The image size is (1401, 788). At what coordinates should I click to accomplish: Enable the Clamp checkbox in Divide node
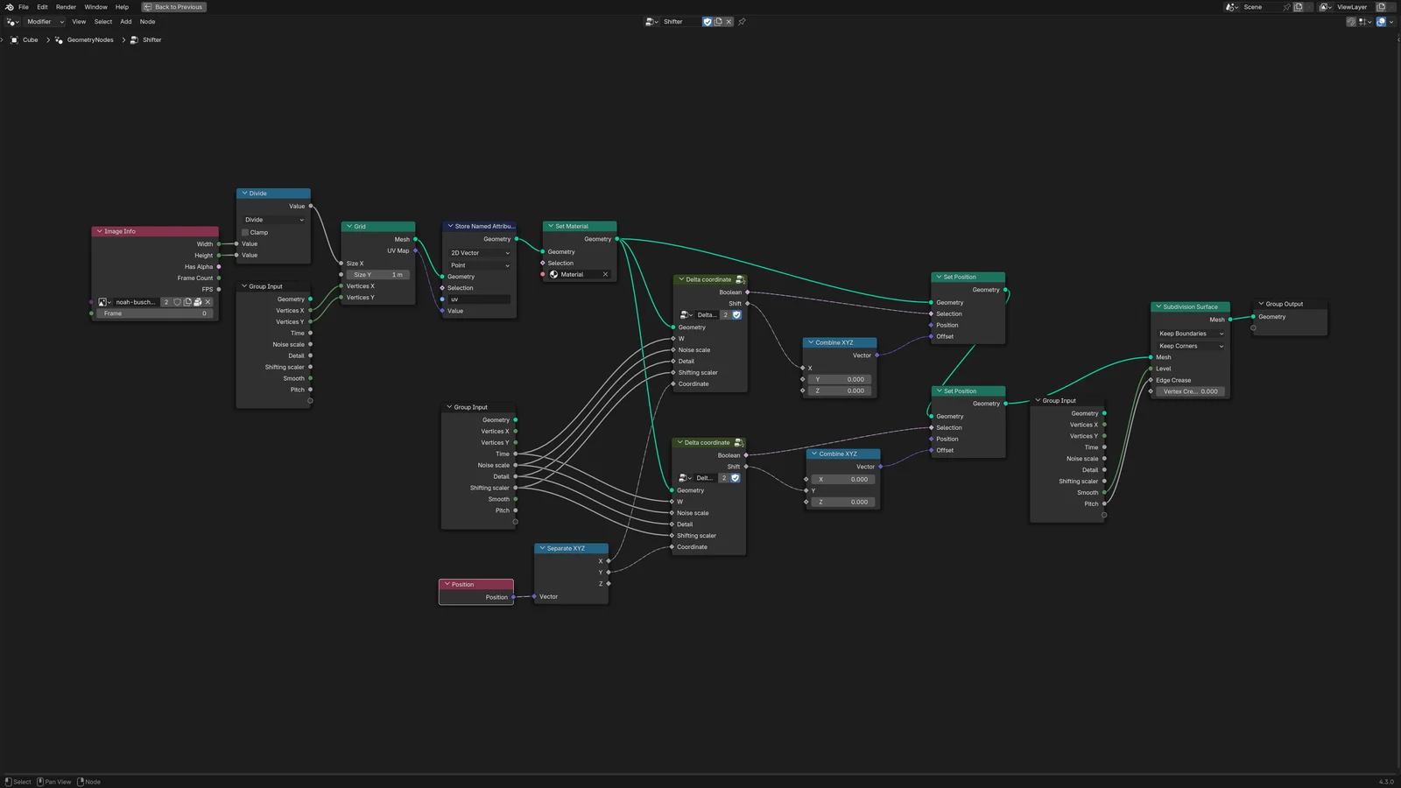(246, 233)
